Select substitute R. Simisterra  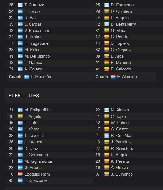[x=123, y=149]
